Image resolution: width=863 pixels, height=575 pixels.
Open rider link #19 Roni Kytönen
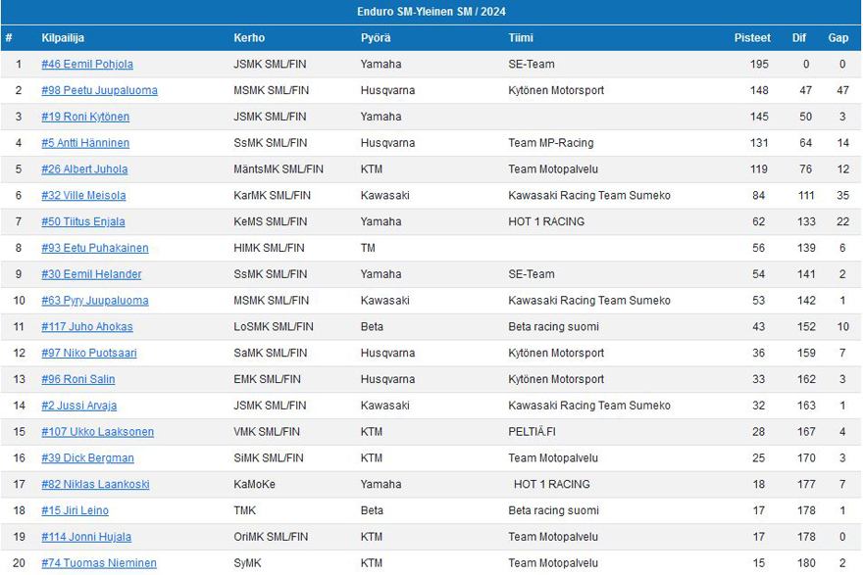click(85, 118)
